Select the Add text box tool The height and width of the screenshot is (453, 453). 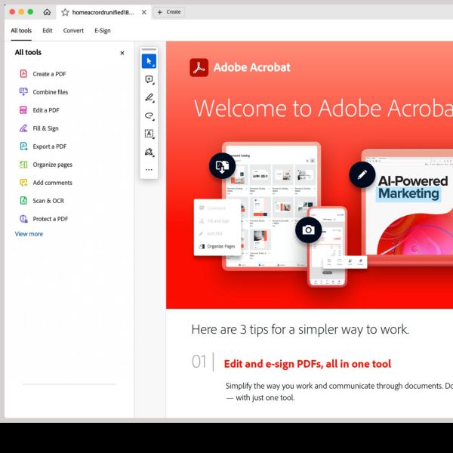(x=149, y=134)
